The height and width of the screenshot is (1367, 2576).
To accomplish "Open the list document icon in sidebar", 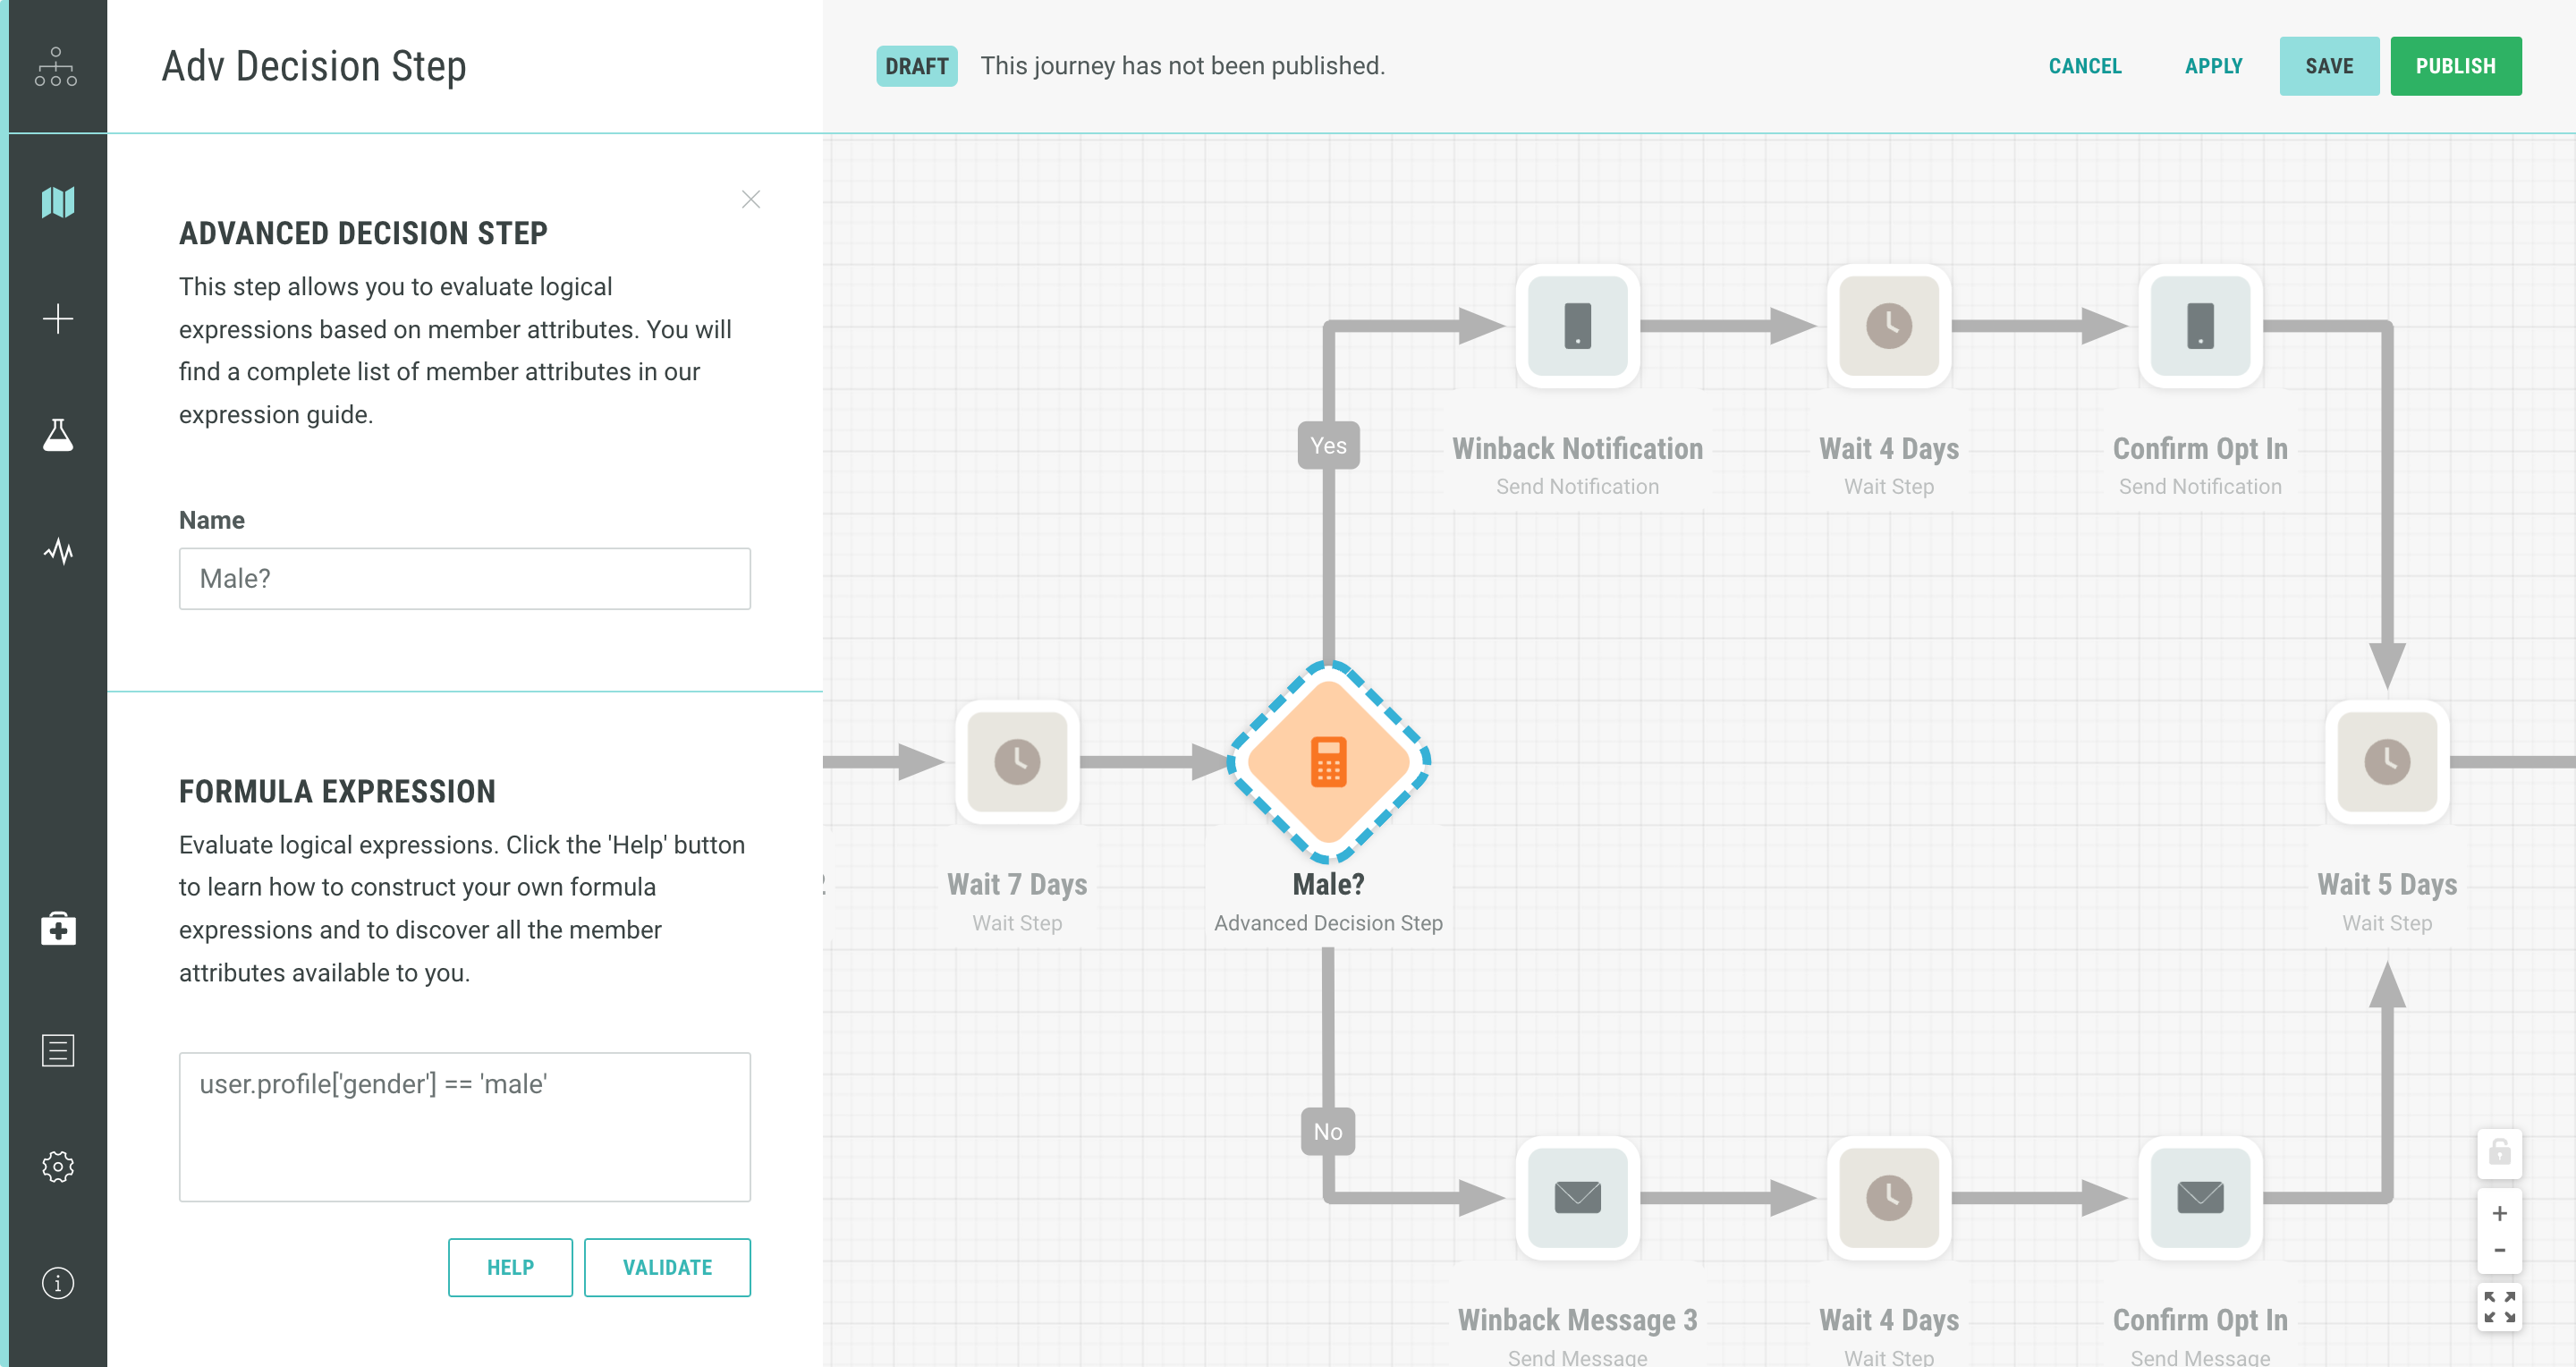I will click(58, 1050).
